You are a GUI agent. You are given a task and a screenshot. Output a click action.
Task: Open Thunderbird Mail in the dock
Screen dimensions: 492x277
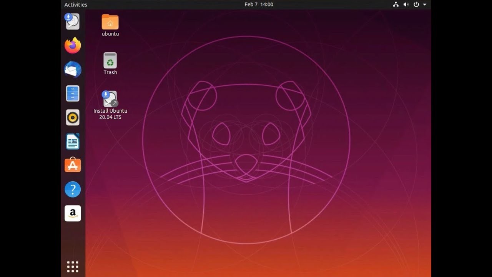pos(73,70)
